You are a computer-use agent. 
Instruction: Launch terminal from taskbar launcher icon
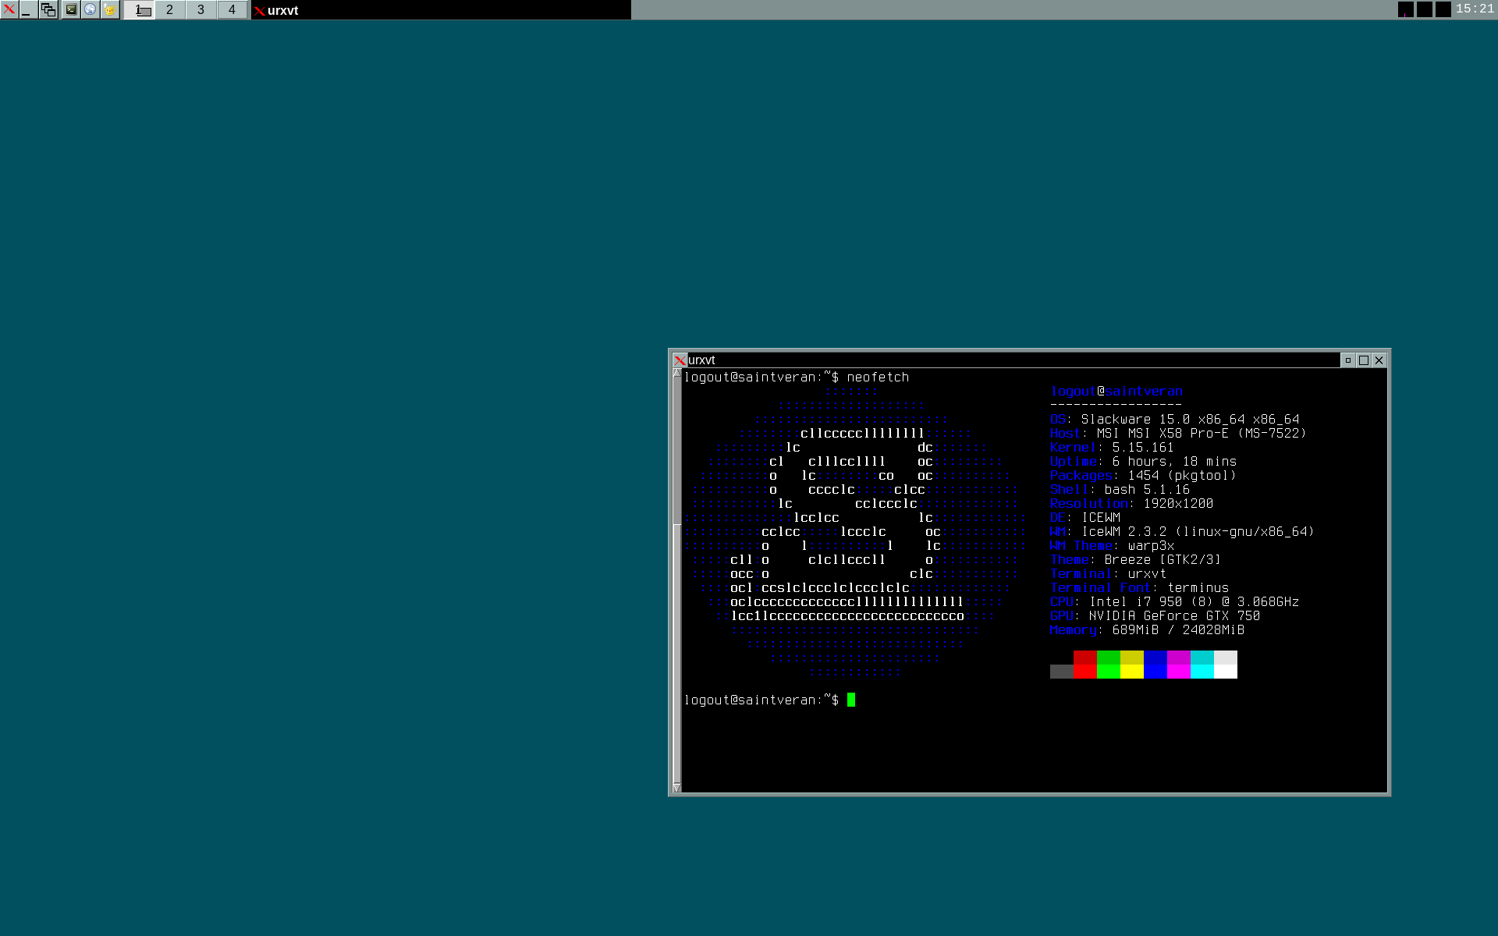pos(71,9)
